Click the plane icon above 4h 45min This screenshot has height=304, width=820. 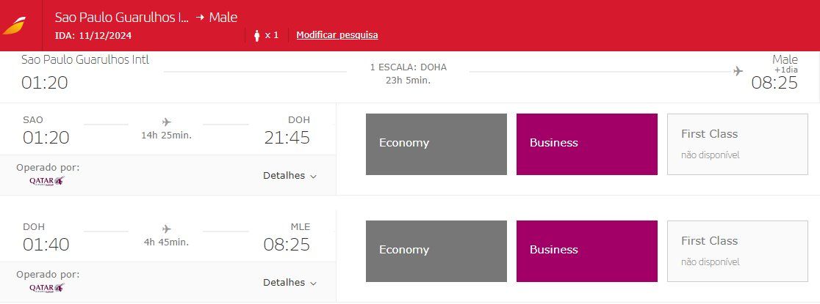click(x=166, y=229)
